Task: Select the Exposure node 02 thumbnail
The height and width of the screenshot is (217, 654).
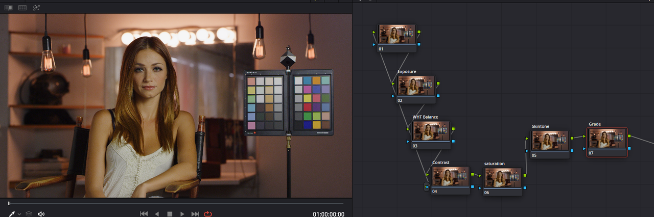Action: tap(416, 86)
